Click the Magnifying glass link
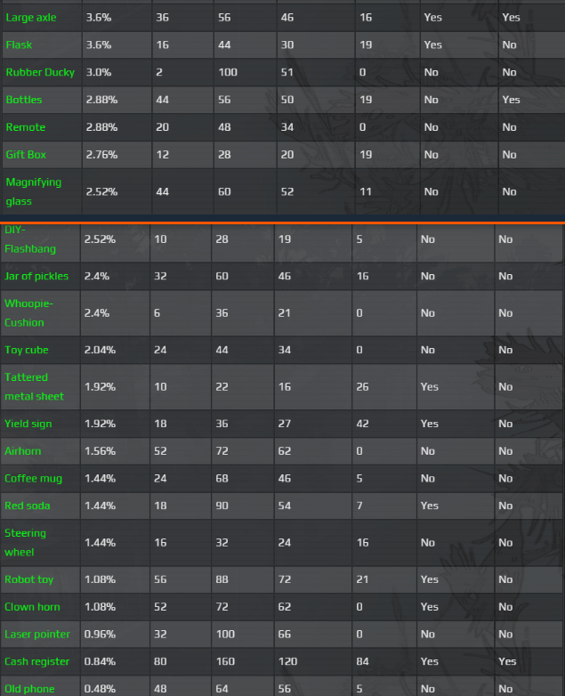Image resolution: width=565 pixels, height=696 pixels. pyautogui.click(x=34, y=191)
